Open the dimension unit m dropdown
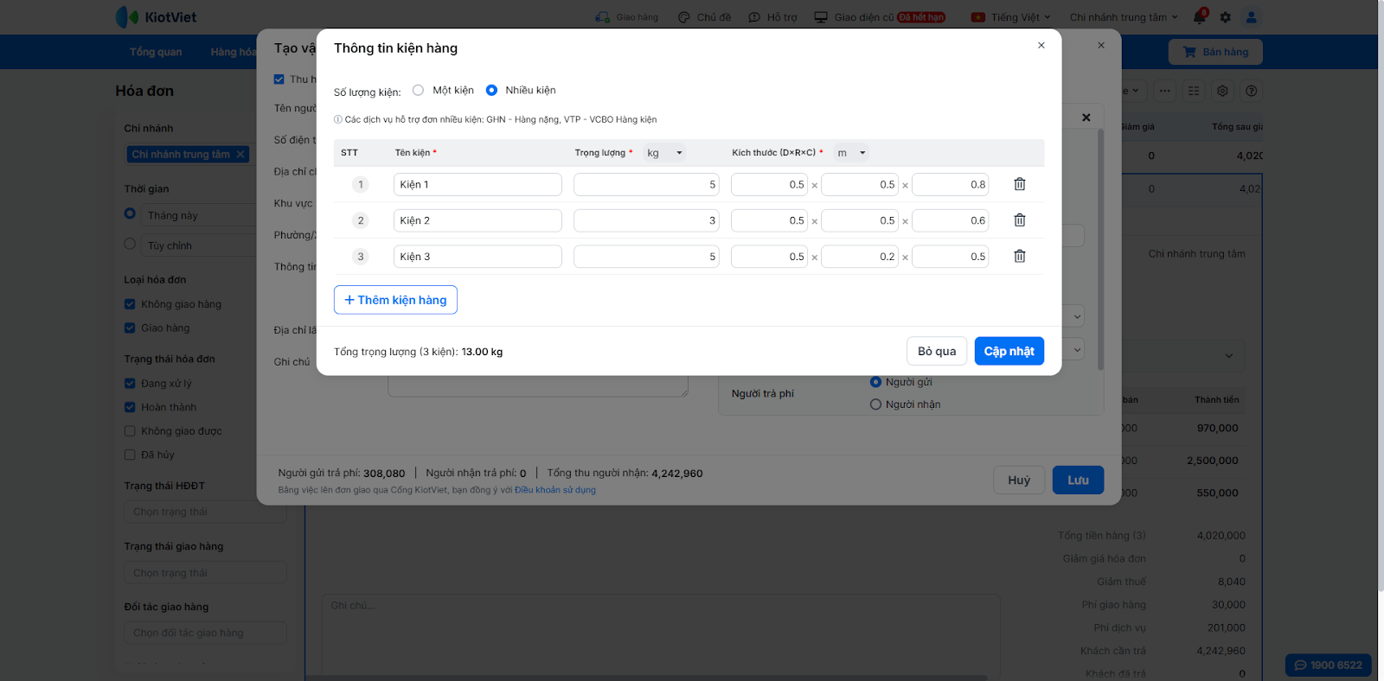 (x=851, y=153)
